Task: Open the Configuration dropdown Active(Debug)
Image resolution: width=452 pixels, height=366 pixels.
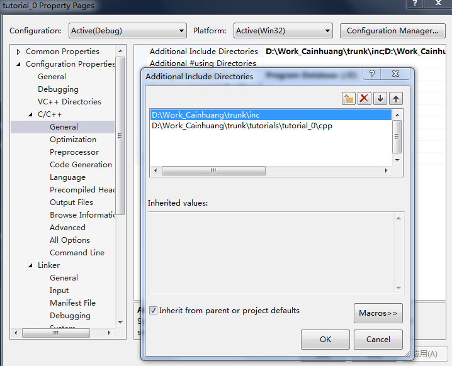Action: click(x=128, y=31)
